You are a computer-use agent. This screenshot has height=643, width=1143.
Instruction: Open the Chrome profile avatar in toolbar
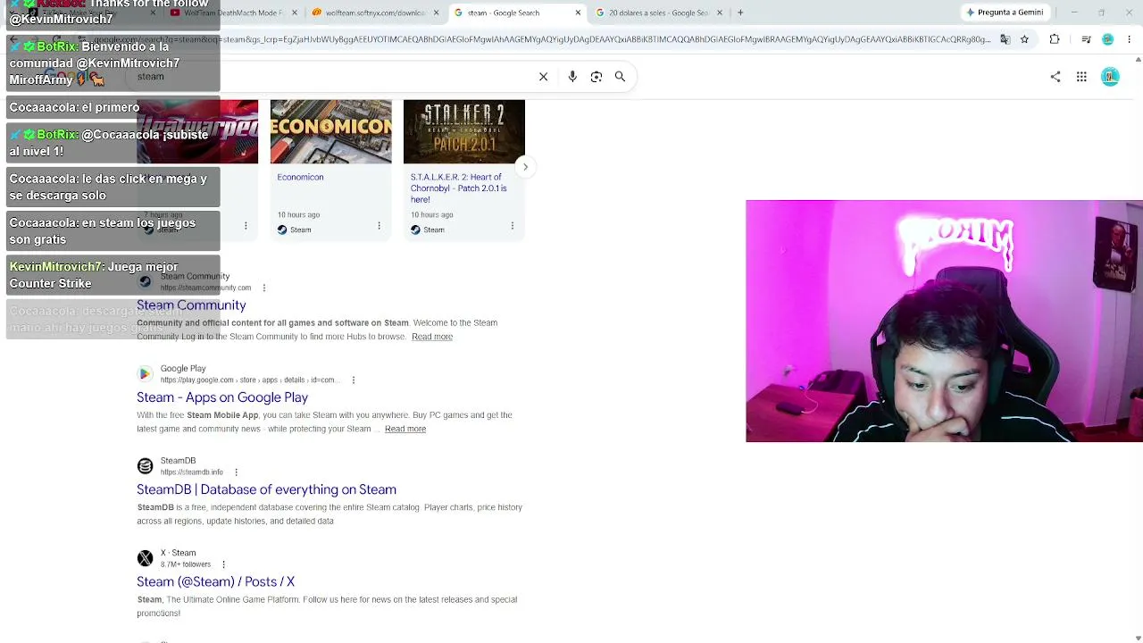pos(1108,39)
